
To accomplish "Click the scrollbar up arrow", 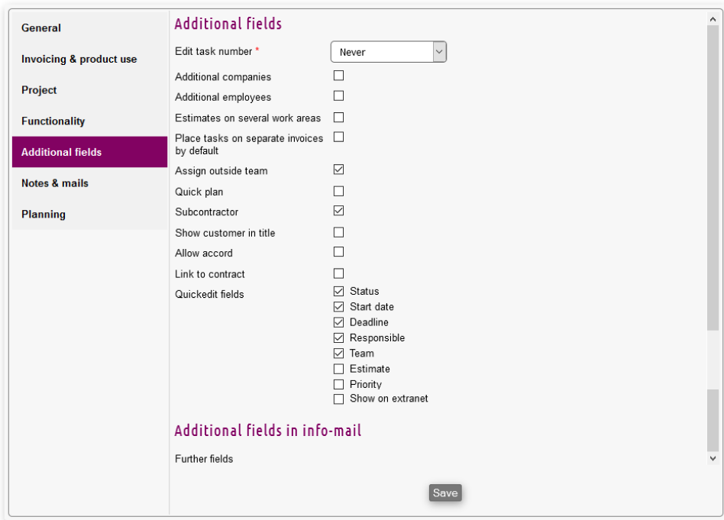I will pos(713,18).
